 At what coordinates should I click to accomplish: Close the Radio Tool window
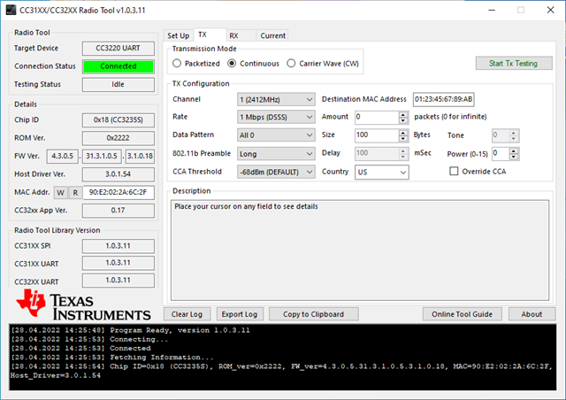pos(550,10)
